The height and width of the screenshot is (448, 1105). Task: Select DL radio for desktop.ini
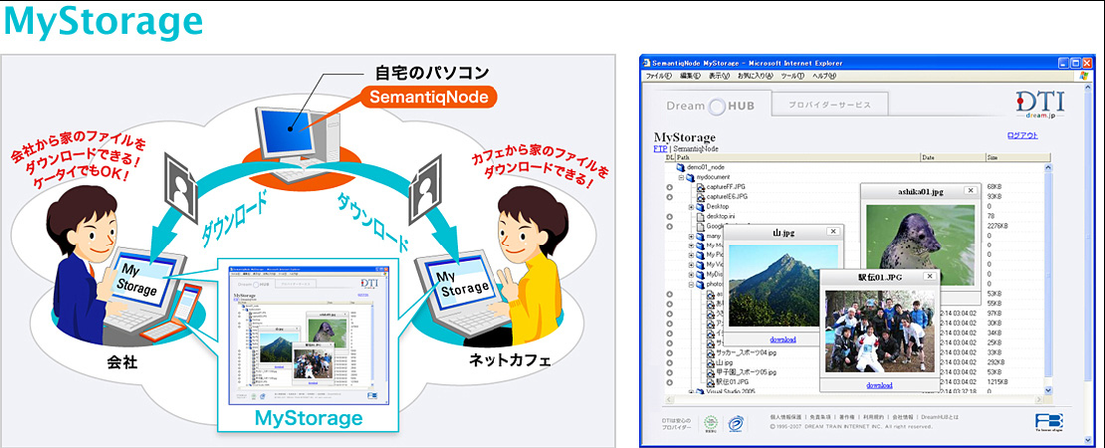(x=670, y=217)
